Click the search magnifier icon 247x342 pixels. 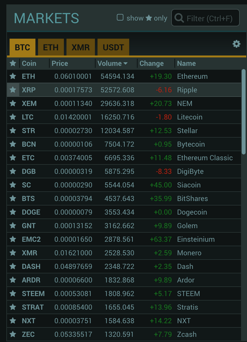click(179, 18)
